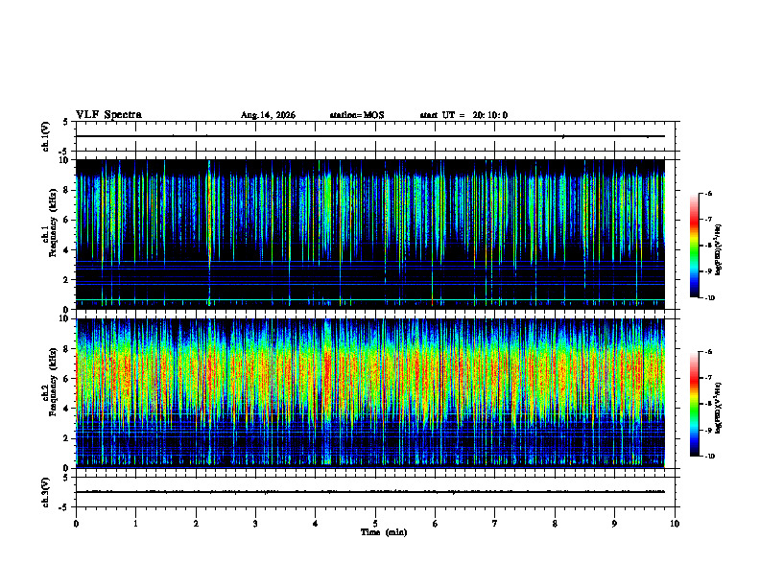The height and width of the screenshot is (587, 760).
Task: Click the "-6" label on ch.1 color scale
Action: [708, 193]
